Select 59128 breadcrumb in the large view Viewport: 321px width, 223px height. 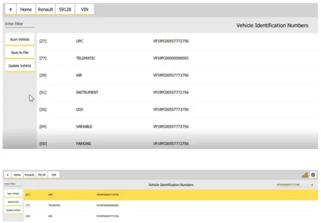coord(65,9)
